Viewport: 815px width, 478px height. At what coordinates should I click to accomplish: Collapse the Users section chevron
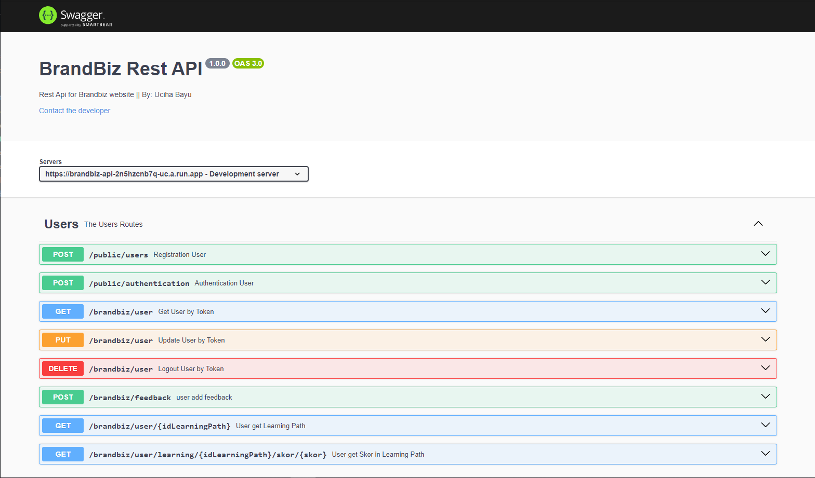[758, 224]
